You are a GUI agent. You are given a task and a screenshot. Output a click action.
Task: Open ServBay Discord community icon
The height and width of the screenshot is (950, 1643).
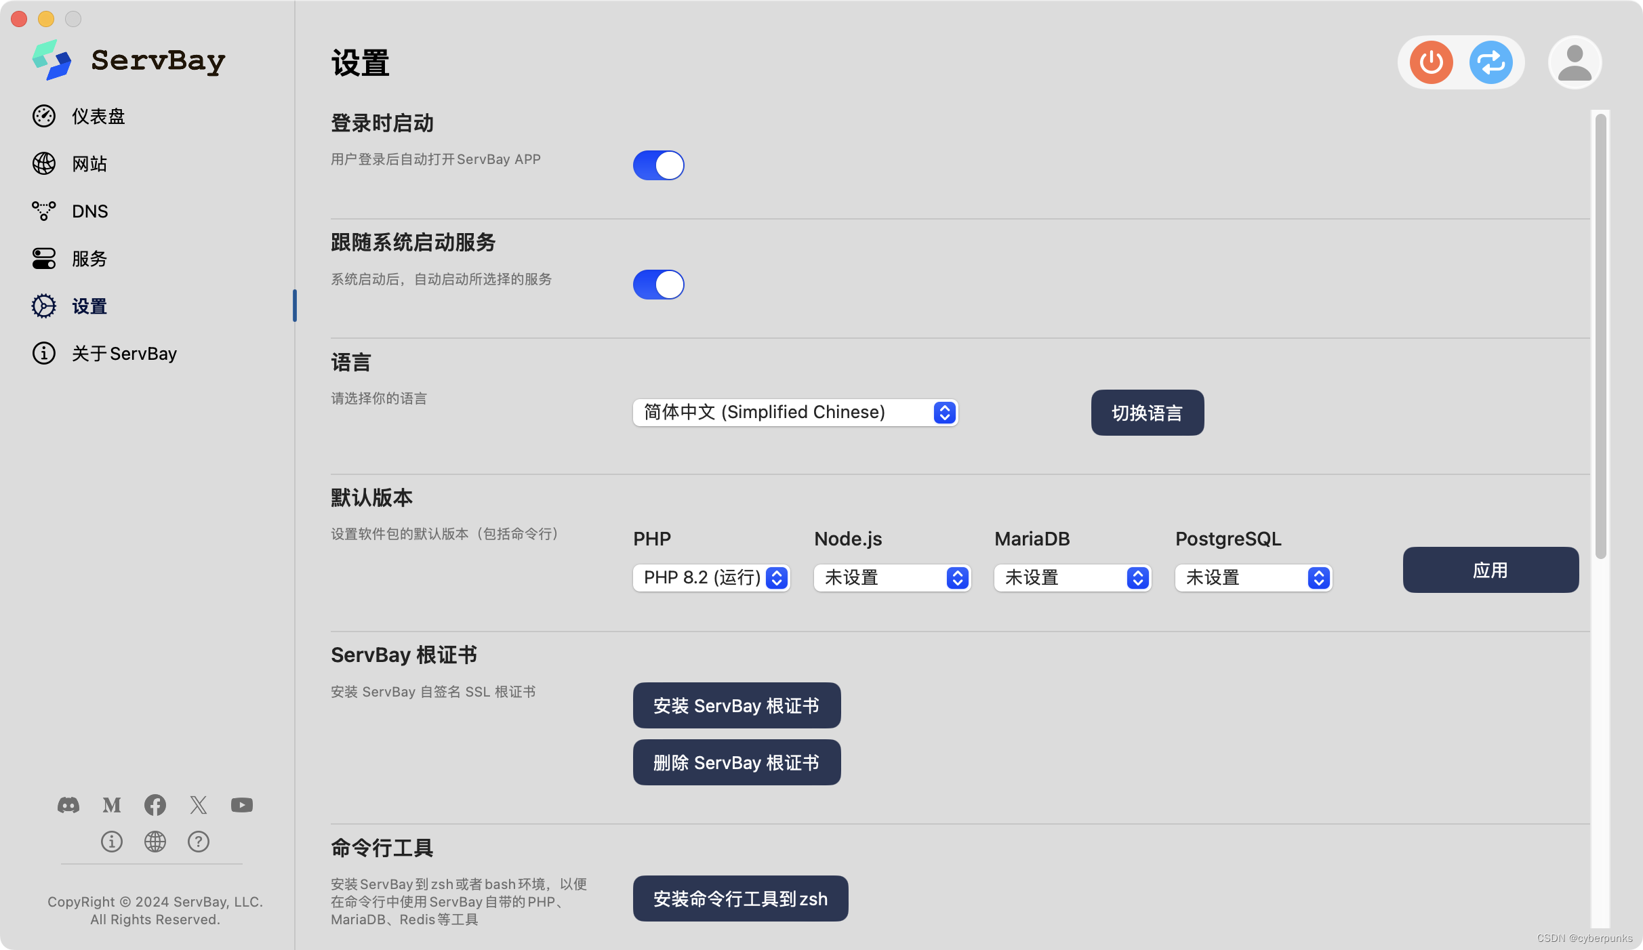[68, 805]
